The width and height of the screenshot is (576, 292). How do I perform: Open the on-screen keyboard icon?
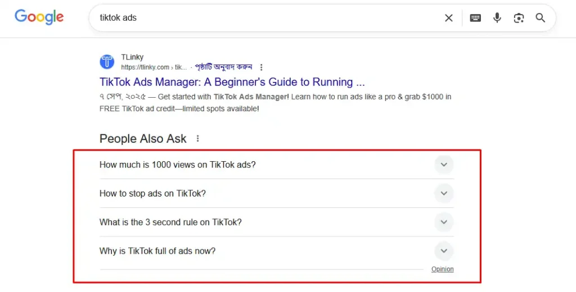click(x=475, y=17)
